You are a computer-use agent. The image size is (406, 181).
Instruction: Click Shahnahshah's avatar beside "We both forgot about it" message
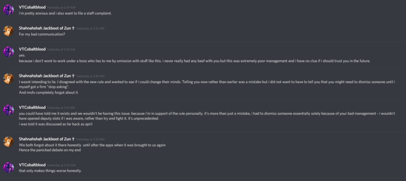pyautogui.click(x=9, y=141)
